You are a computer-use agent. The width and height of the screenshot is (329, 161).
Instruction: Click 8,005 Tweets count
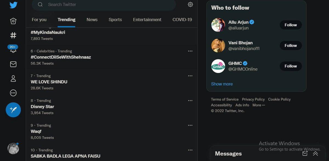pyautogui.click(x=42, y=138)
